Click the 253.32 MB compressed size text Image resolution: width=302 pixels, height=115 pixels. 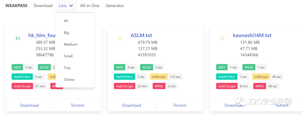(46, 48)
